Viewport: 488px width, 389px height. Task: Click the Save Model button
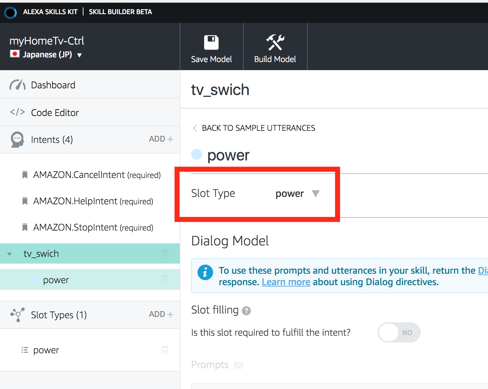click(212, 47)
